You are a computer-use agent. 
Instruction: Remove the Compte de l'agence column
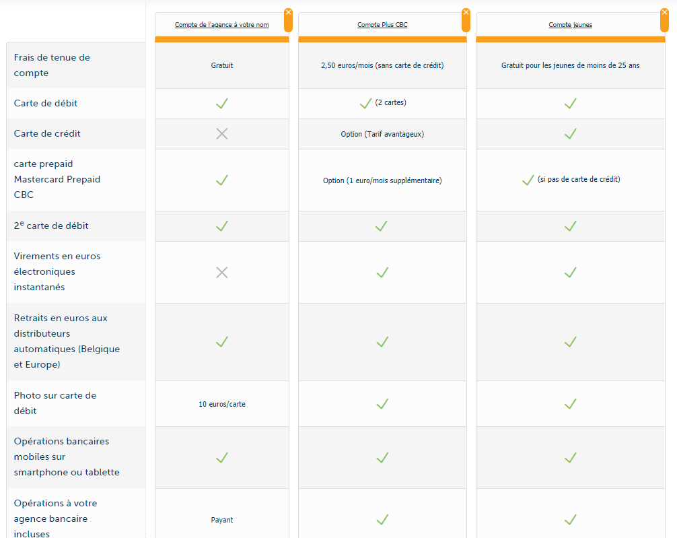288,13
